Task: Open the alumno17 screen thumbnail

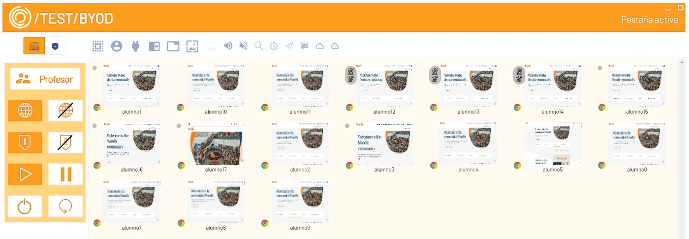Action: 216,144
